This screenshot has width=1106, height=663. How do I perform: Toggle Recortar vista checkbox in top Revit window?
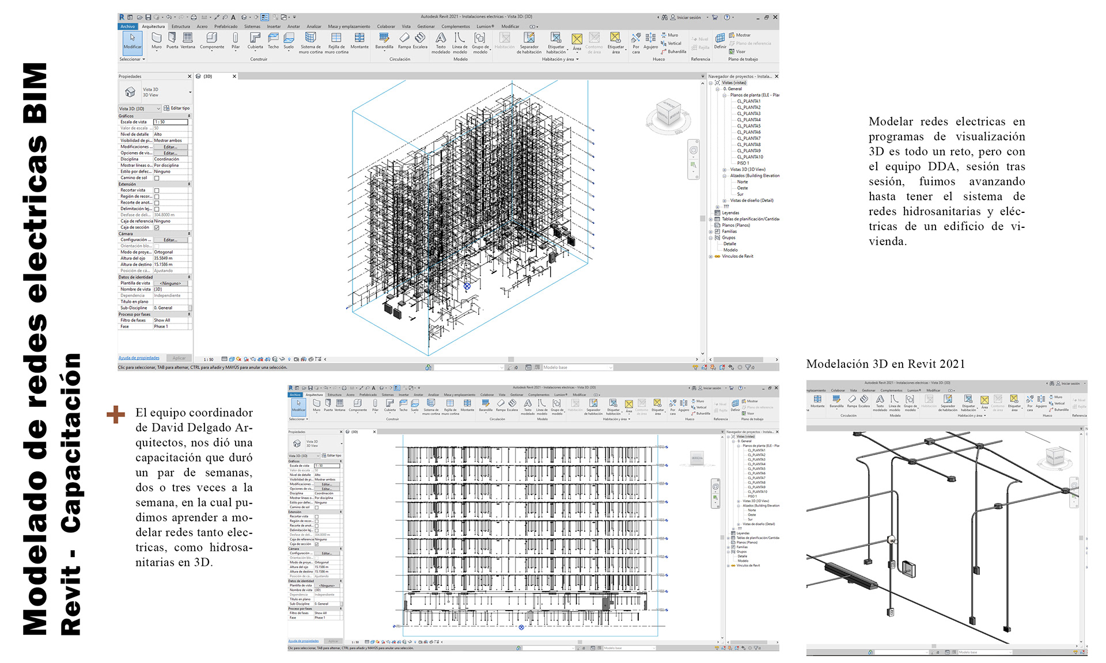click(x=157, y=190)
